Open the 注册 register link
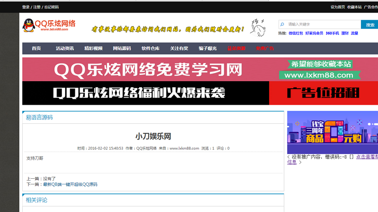 (x=37, y=7)
